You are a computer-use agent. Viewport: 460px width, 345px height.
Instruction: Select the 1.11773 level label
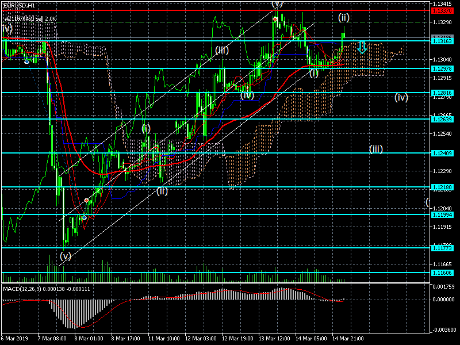[443, 248]
